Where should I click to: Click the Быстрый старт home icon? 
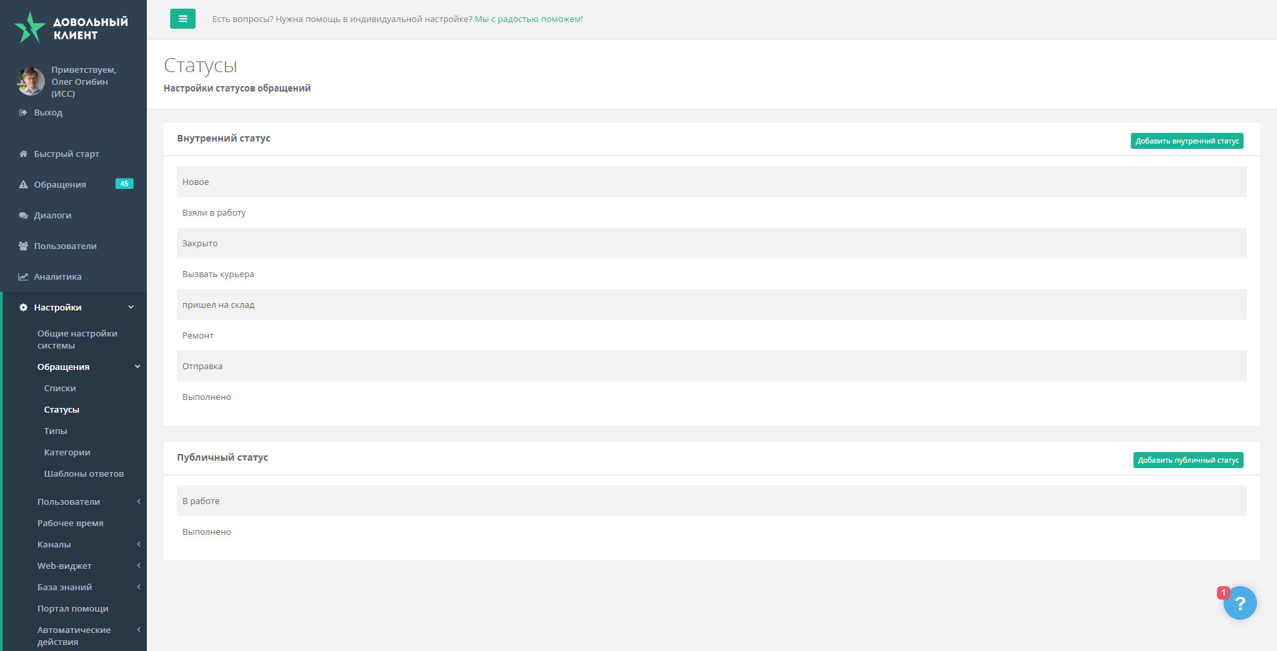tap(23, 154)
